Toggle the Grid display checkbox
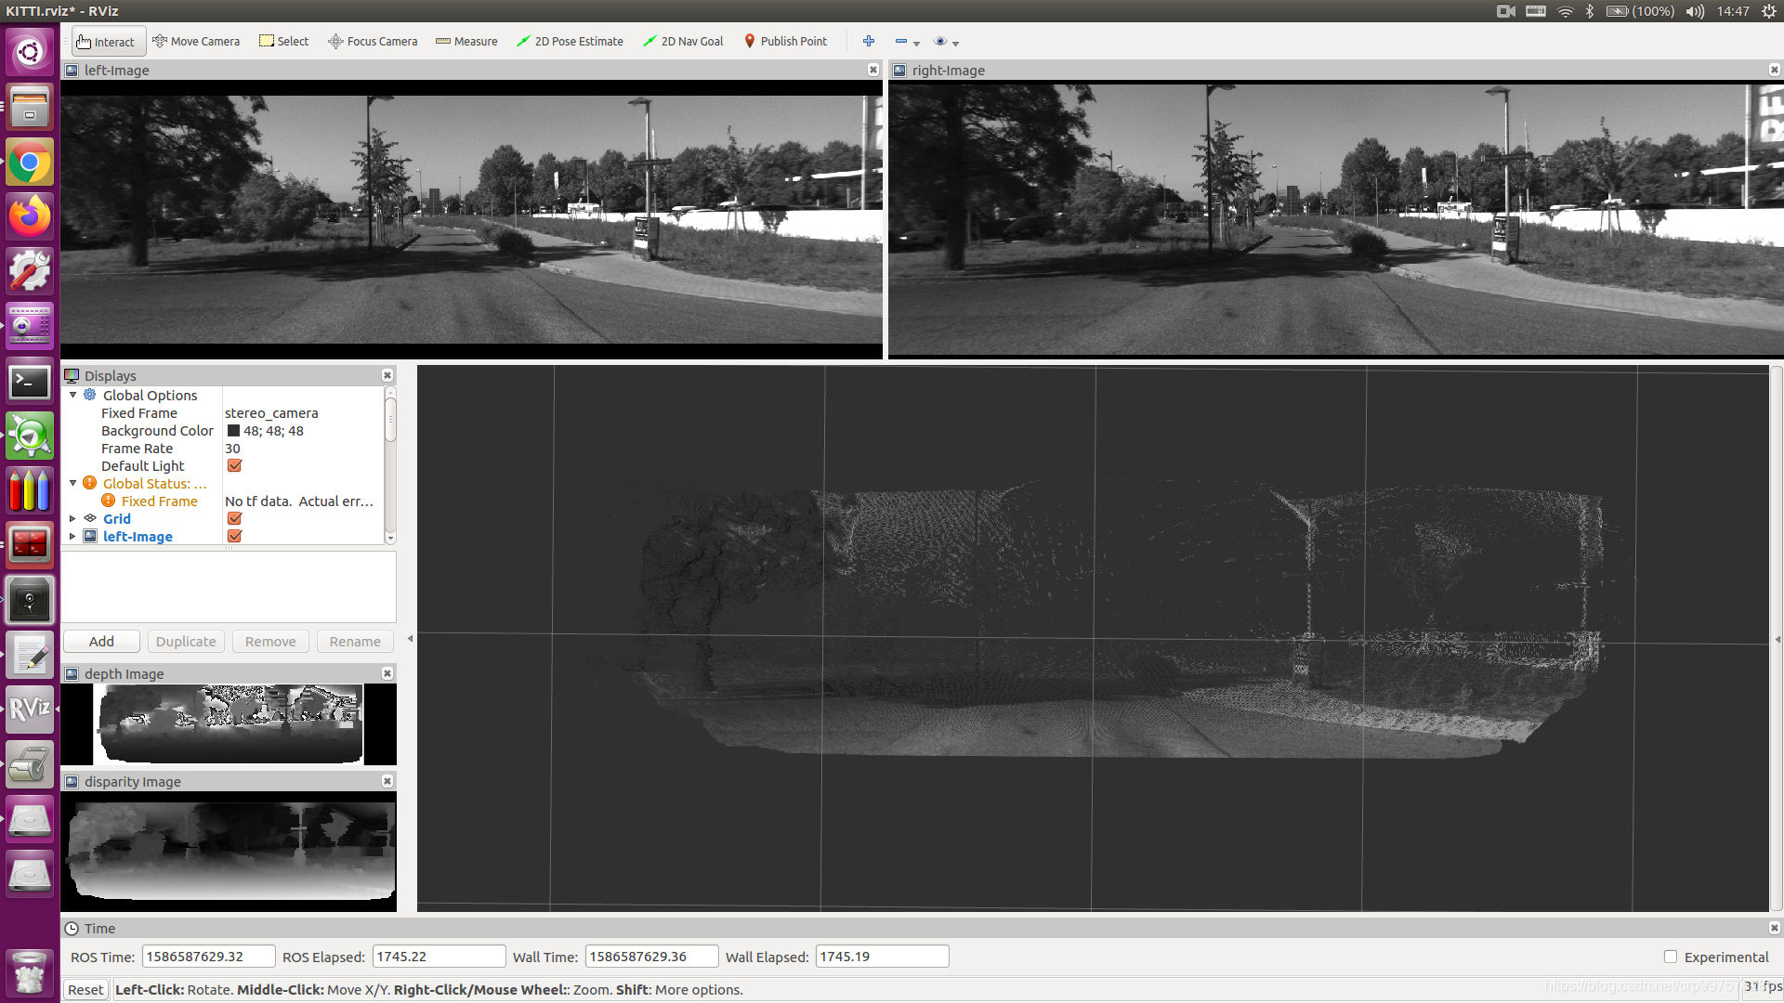The height and width of the screenshot is (1003, 1784). click(x=234, y=518)
